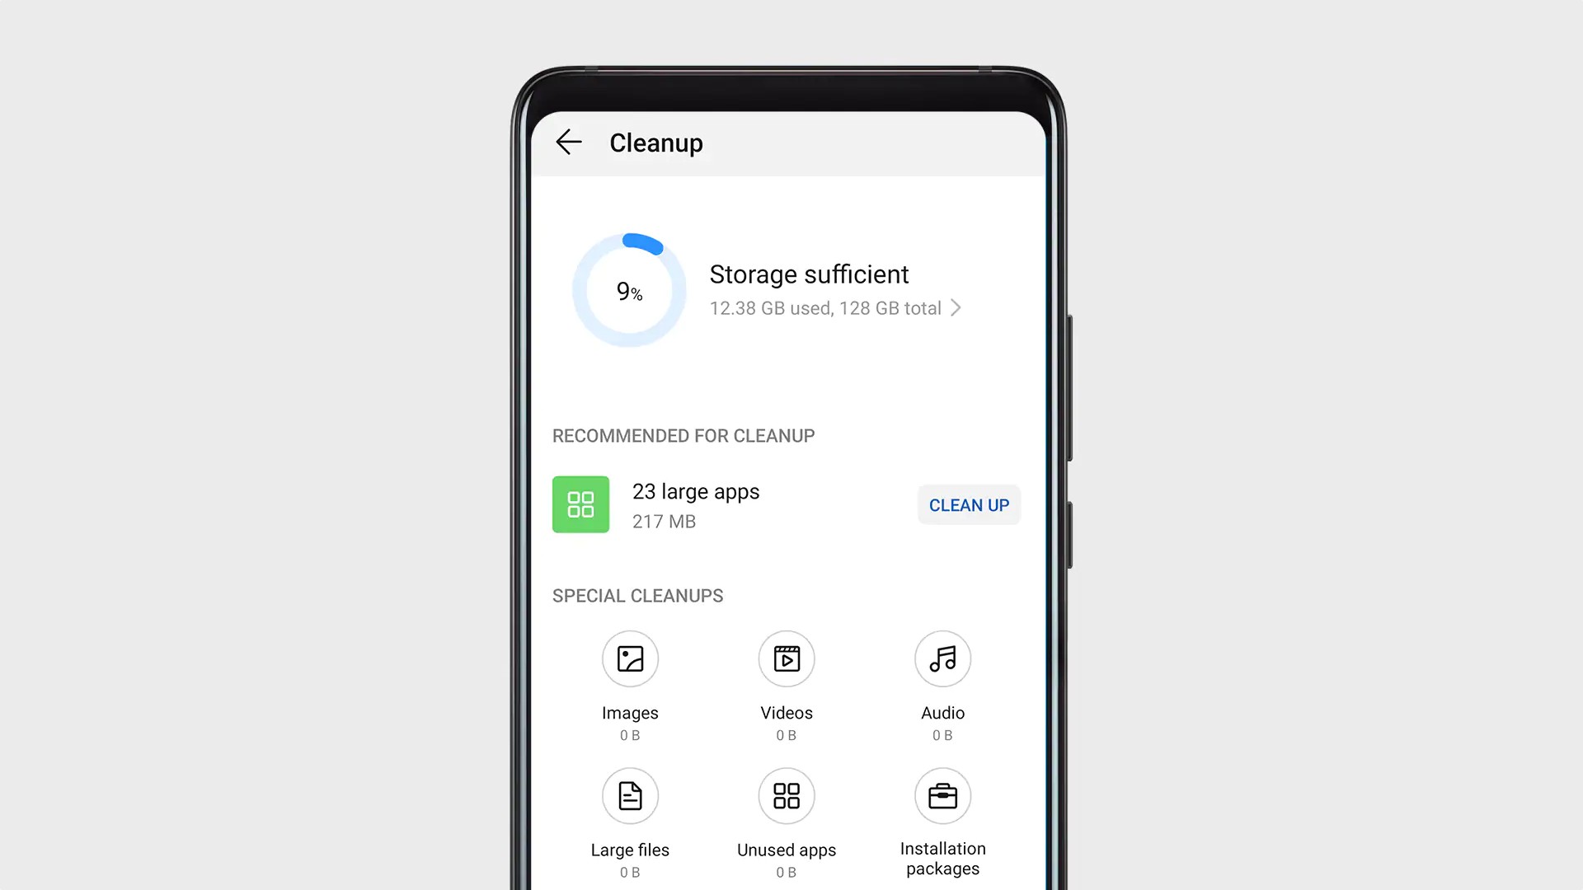
Task: Select Recommended for Cleanup section header
Action: (x=683, y=436)
